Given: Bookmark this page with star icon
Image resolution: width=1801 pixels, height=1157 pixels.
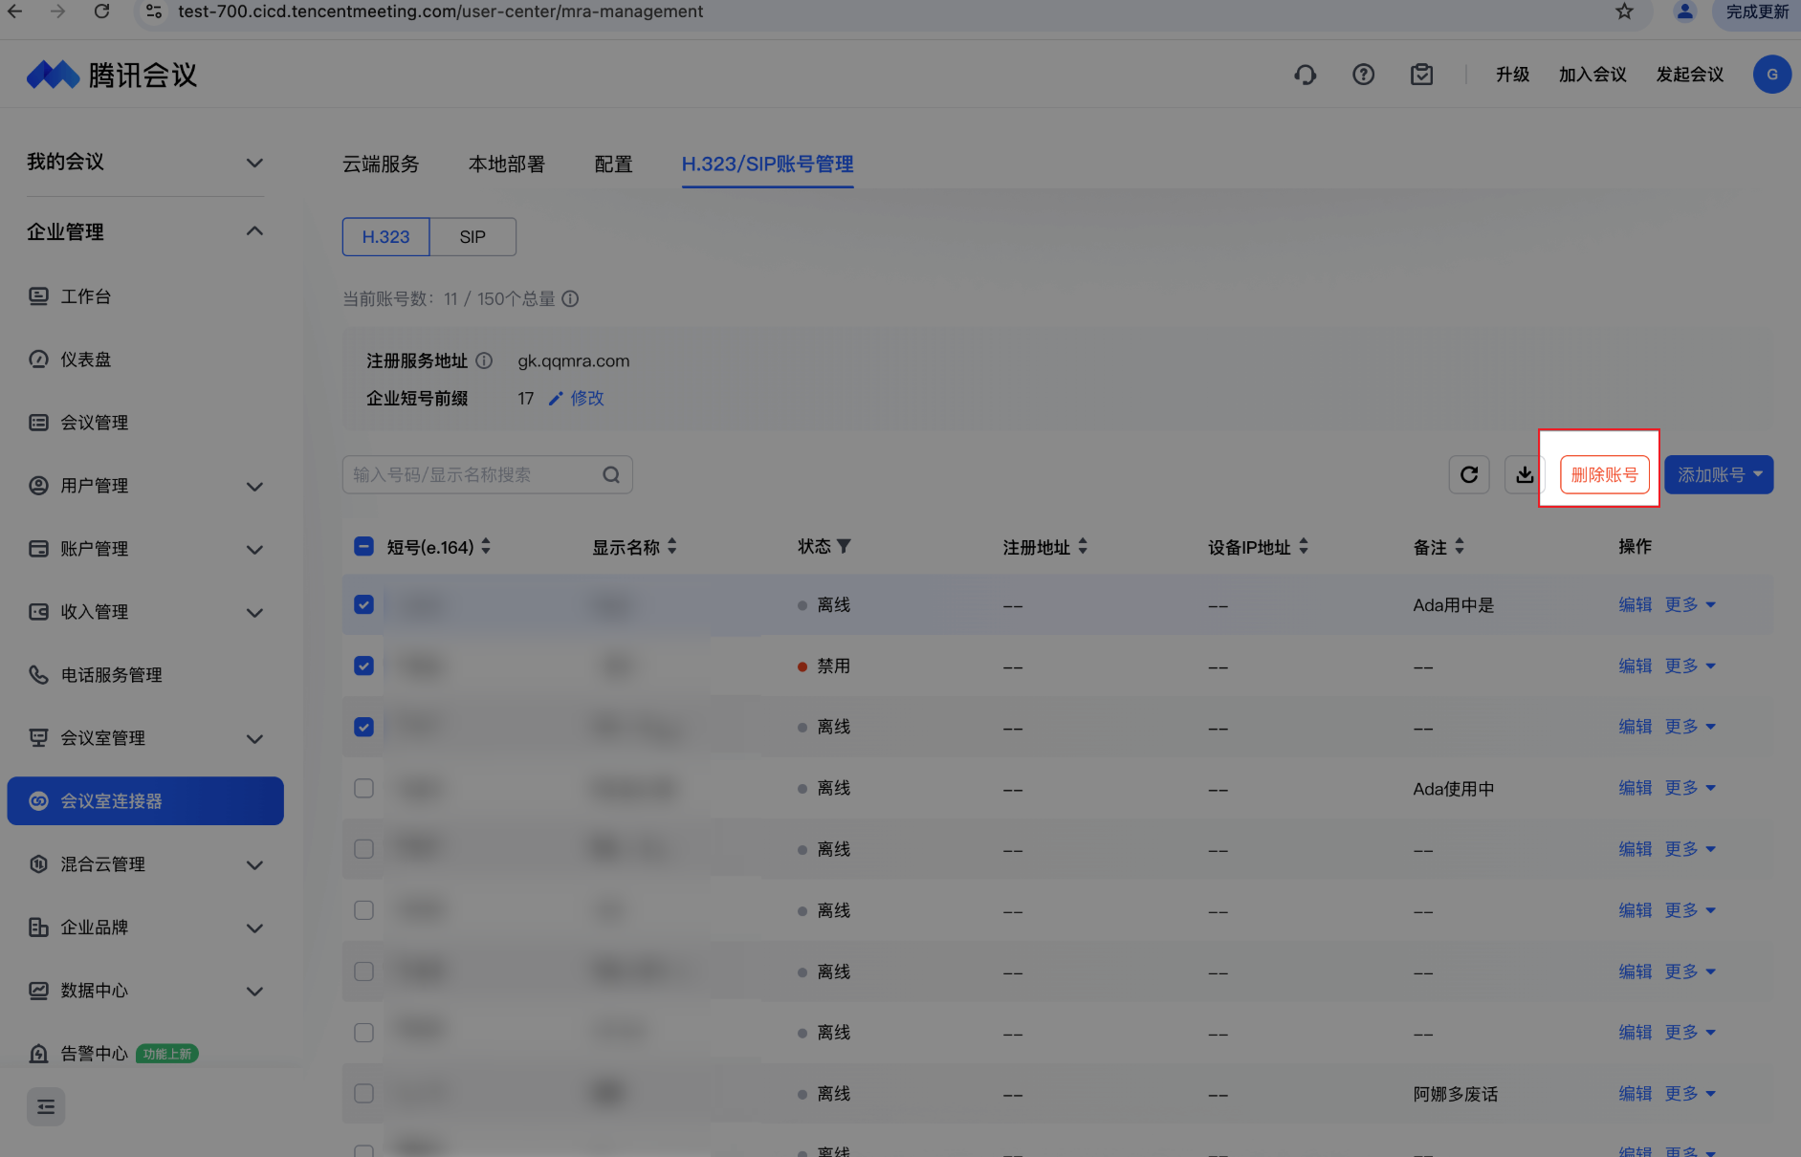Looking at the screenshot, I should click(1624, 11).
